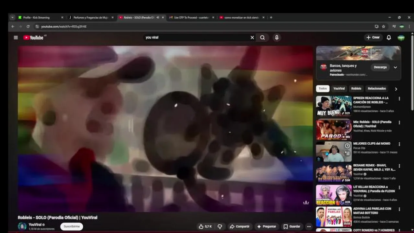
Task: Clear the search box text
Action: coord(252,38)
